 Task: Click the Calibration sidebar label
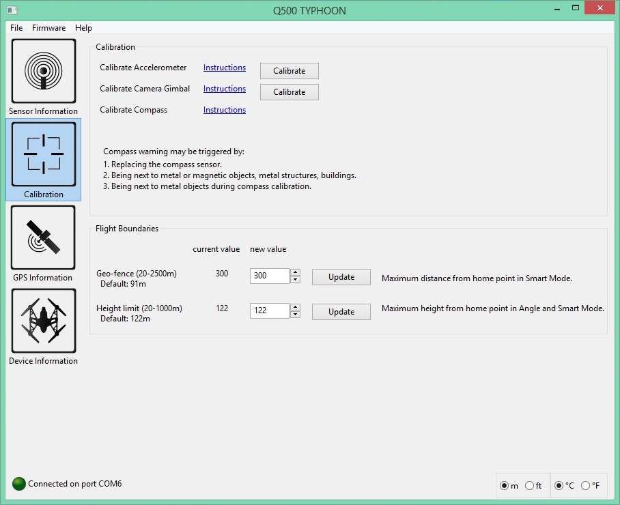(x=44, y=194)
